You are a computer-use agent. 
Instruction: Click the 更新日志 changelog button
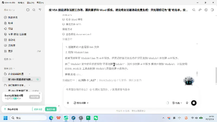[x=38, y=109]
